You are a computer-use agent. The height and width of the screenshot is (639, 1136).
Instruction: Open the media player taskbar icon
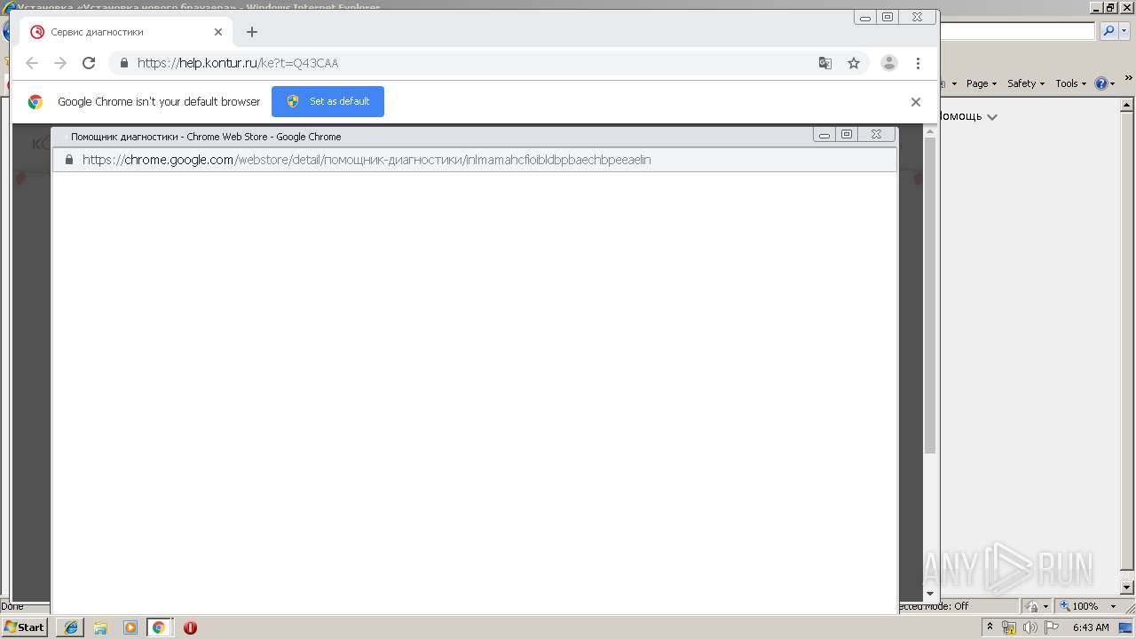point(130,627)
